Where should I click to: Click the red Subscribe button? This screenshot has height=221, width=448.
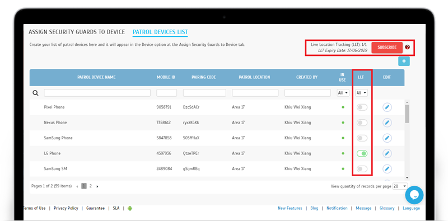coord(387,48)
